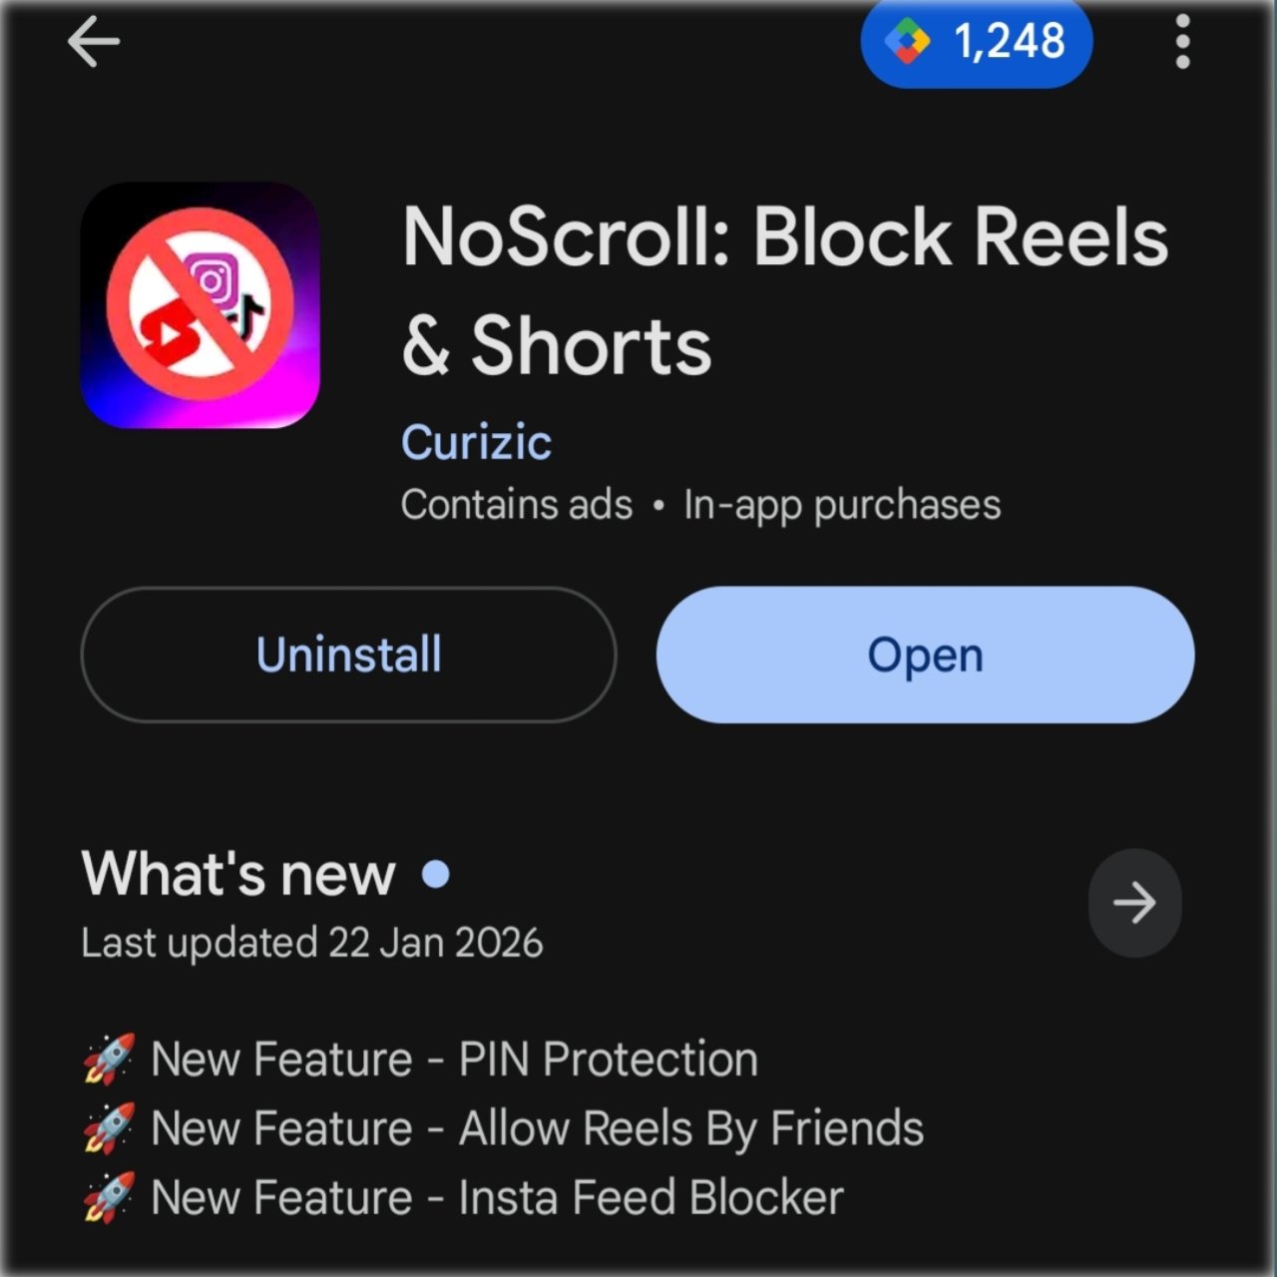1277x1277 pixels.
Task: Open the three-dot overflow menu
Action: click(1182, 42)
